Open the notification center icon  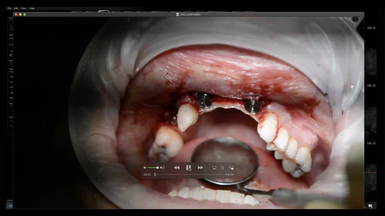pos(371,206)
